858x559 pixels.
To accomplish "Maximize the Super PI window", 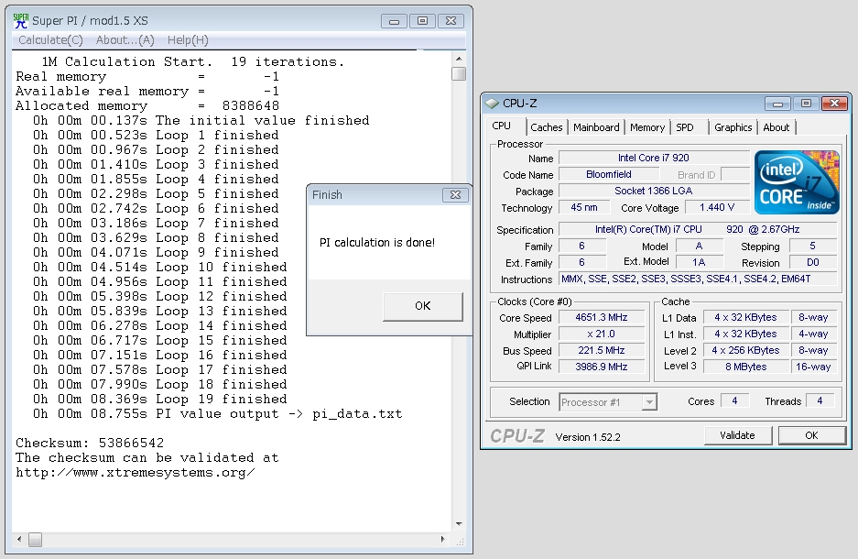I will coord(422,21).
